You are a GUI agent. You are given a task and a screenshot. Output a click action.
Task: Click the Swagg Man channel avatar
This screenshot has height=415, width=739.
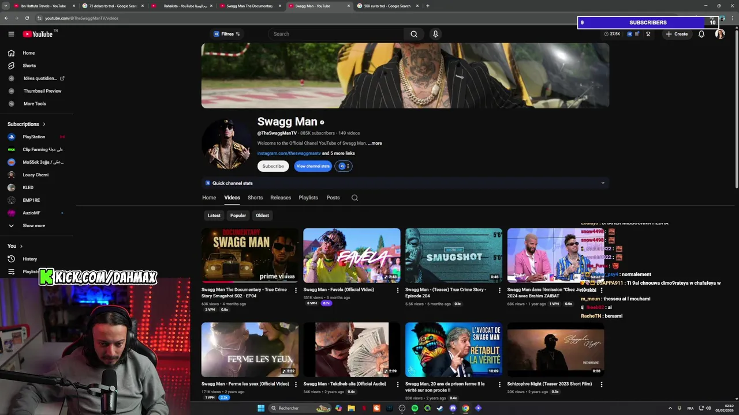pyautogui.click(x=227, y=144)
